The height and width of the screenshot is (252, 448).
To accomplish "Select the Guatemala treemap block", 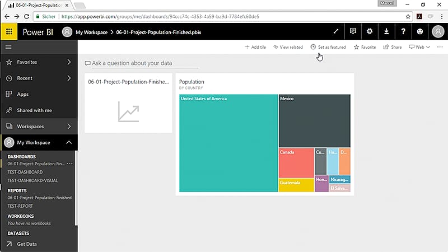I will [x=296, y=185].
